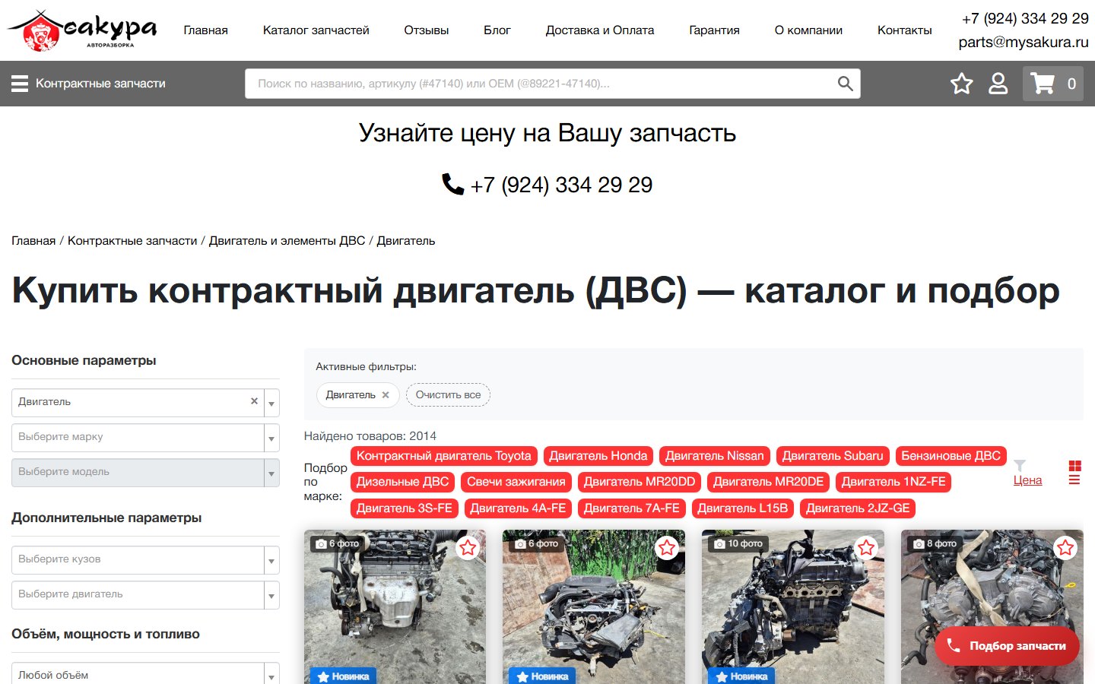Favorite the 8 фото engine card
Screen dimensions: 1095x684
pyautogui.click(x=1065, y=547)
